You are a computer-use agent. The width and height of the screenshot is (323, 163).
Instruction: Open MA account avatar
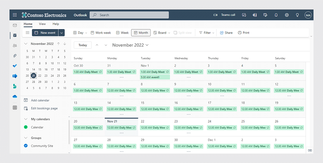click(x=308, y=15)
